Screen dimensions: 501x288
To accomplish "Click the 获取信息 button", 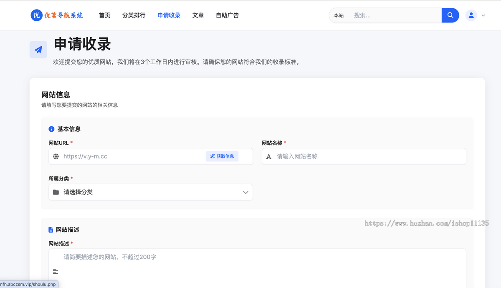I will coord(222,156).
